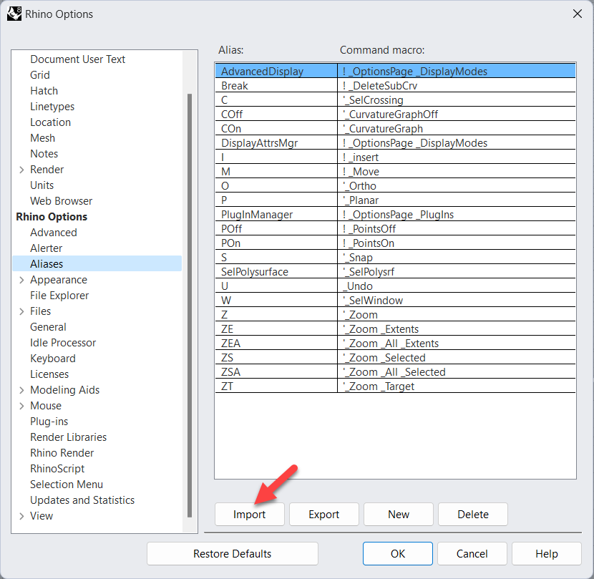594x579 pixels.
Task: Click the _Undo macro cell
Action: point(457,286)
